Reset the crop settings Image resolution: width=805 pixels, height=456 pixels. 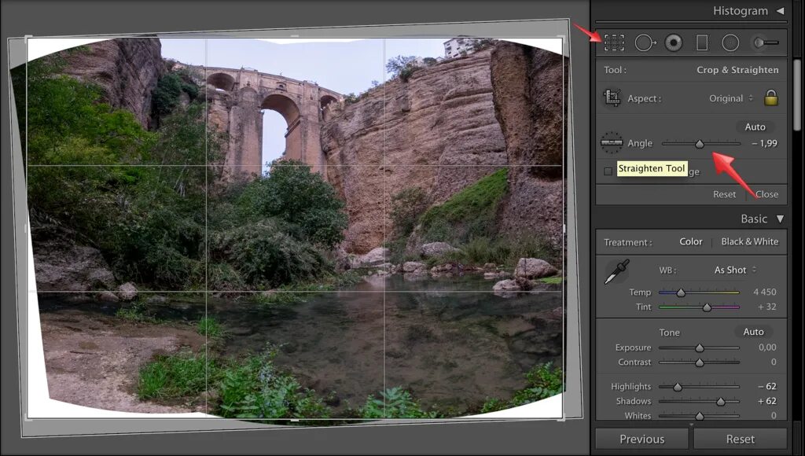pyautogui.click(x=724, y=194)
